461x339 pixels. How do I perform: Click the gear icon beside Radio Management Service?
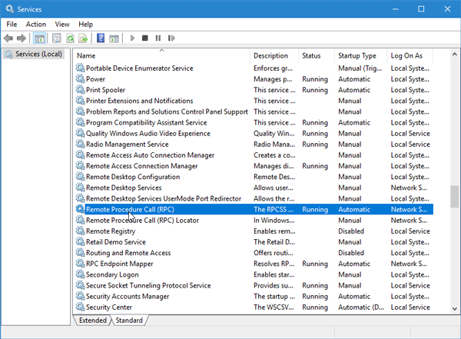(80, 144)
